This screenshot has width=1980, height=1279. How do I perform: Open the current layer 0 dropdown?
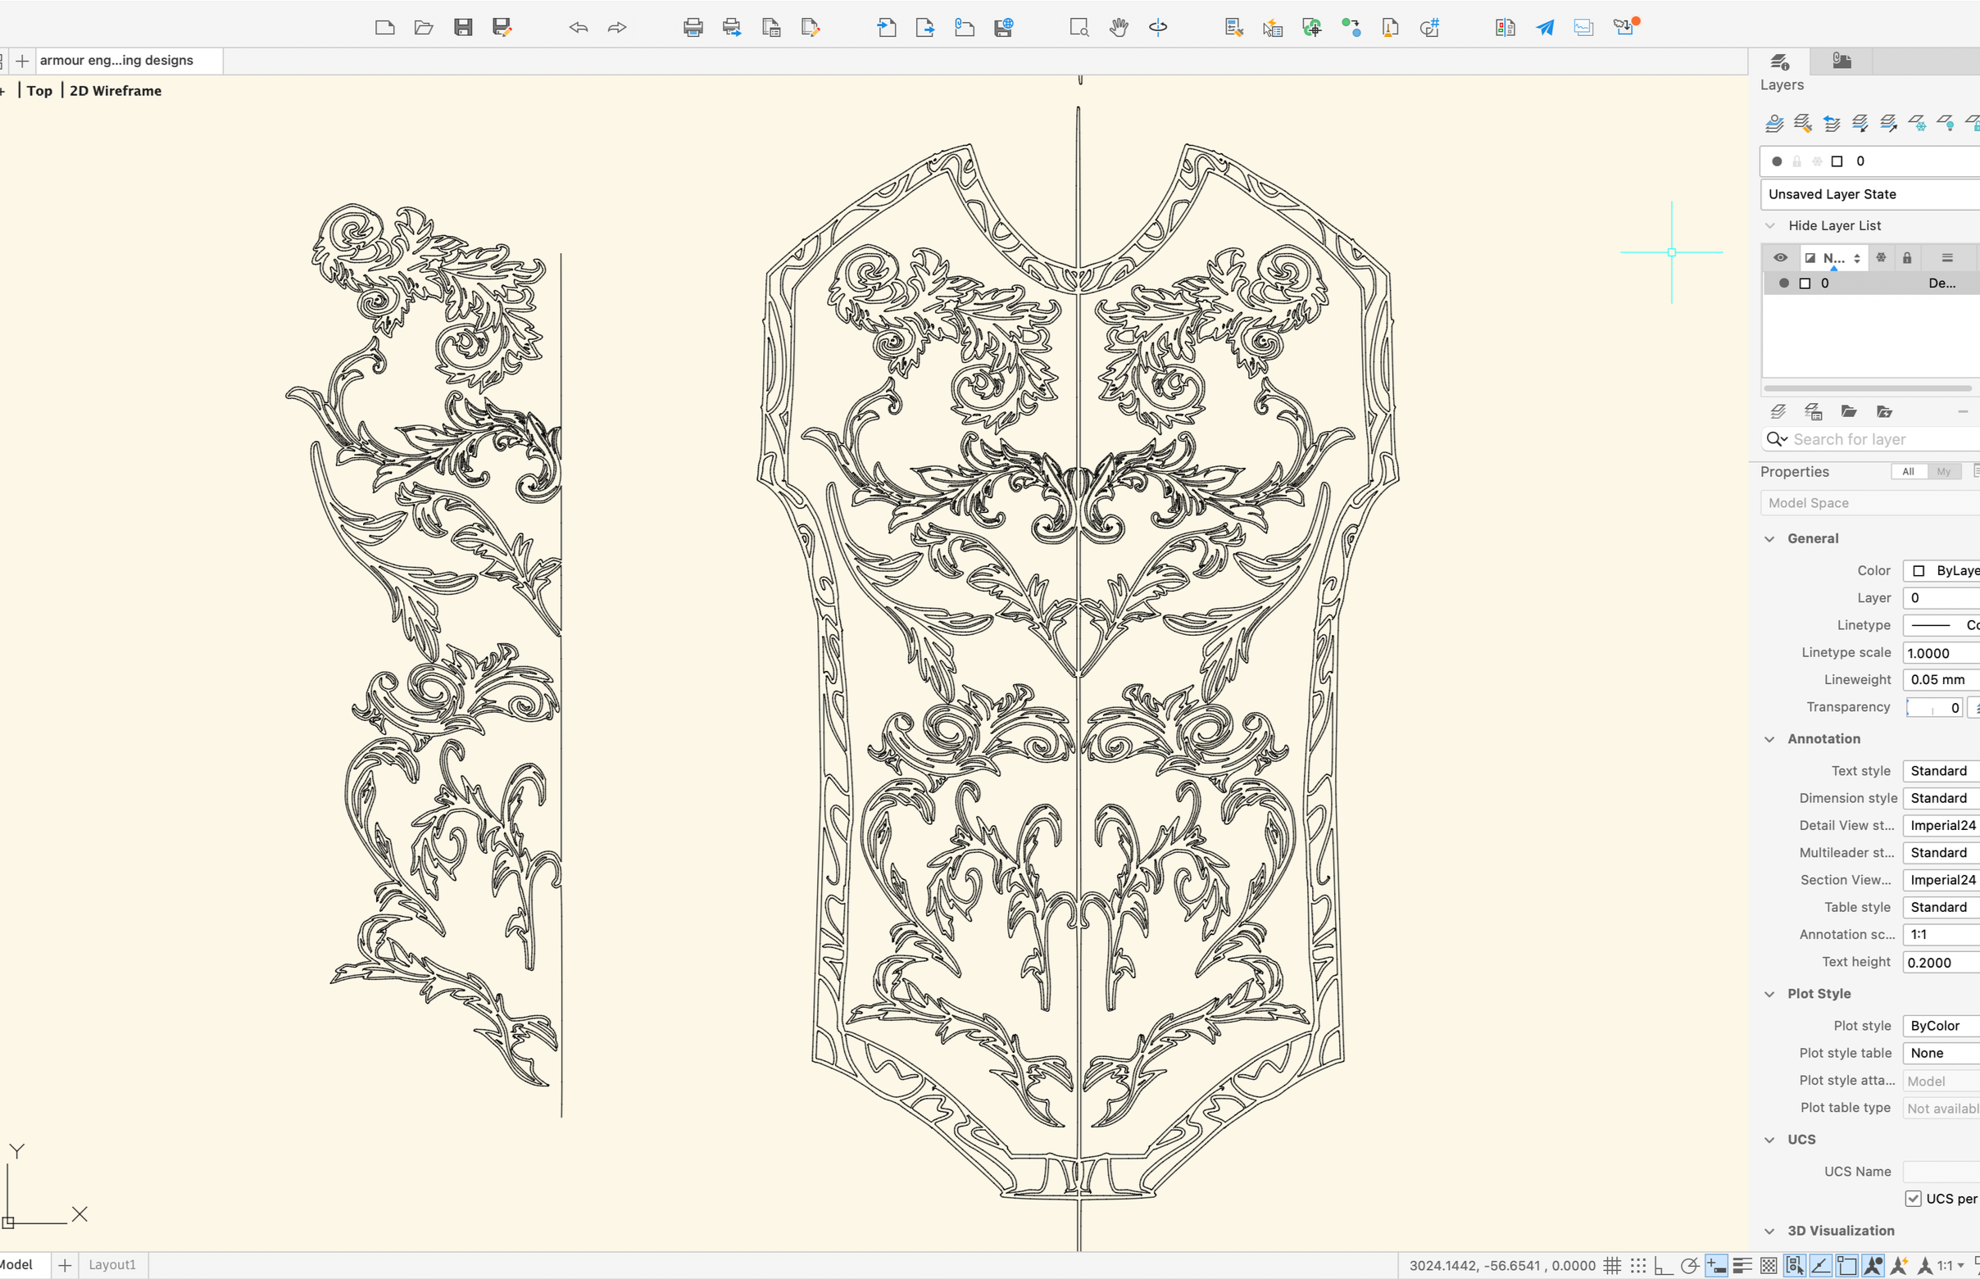point(1870,161)
